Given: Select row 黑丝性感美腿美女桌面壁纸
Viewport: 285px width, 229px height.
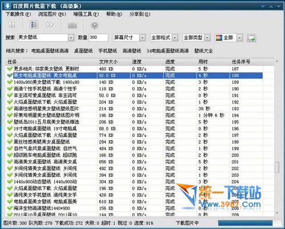Looking at the screenshot, I should coord(135,142).
